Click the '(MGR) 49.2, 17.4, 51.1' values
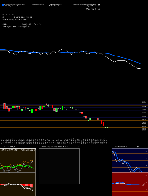 coord(31,24)
